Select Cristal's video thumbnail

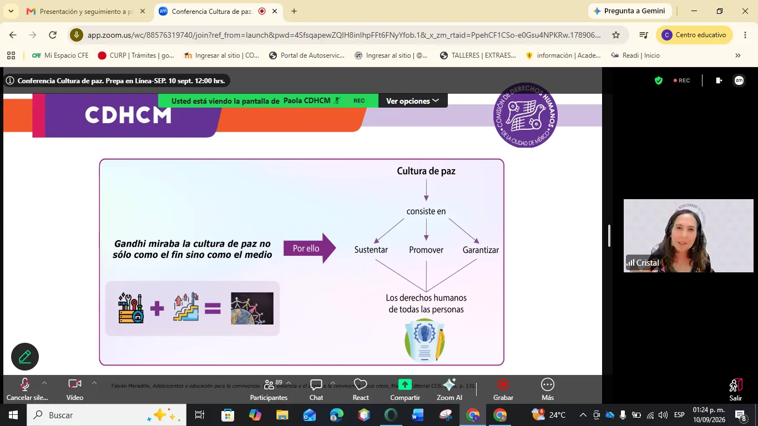(689, 236)
